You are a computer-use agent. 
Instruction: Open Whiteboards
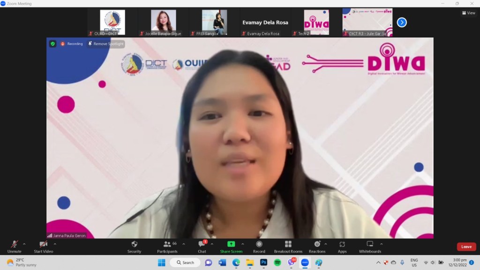click(x=370, y=247)
